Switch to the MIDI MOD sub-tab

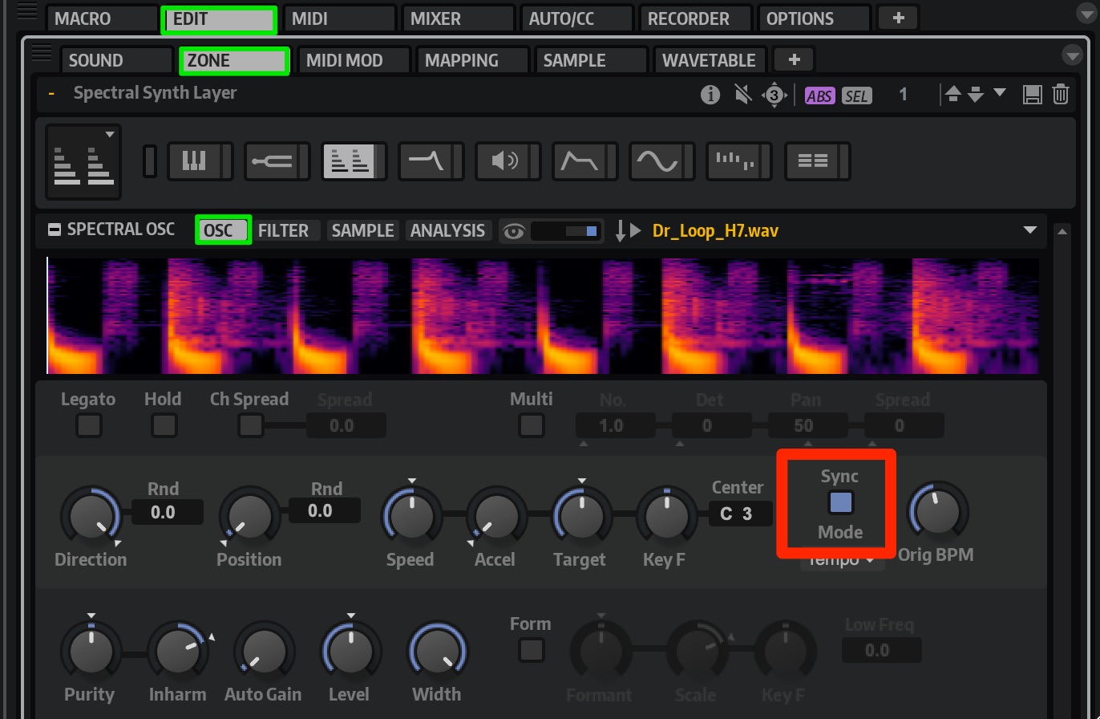tap(354, 60)
